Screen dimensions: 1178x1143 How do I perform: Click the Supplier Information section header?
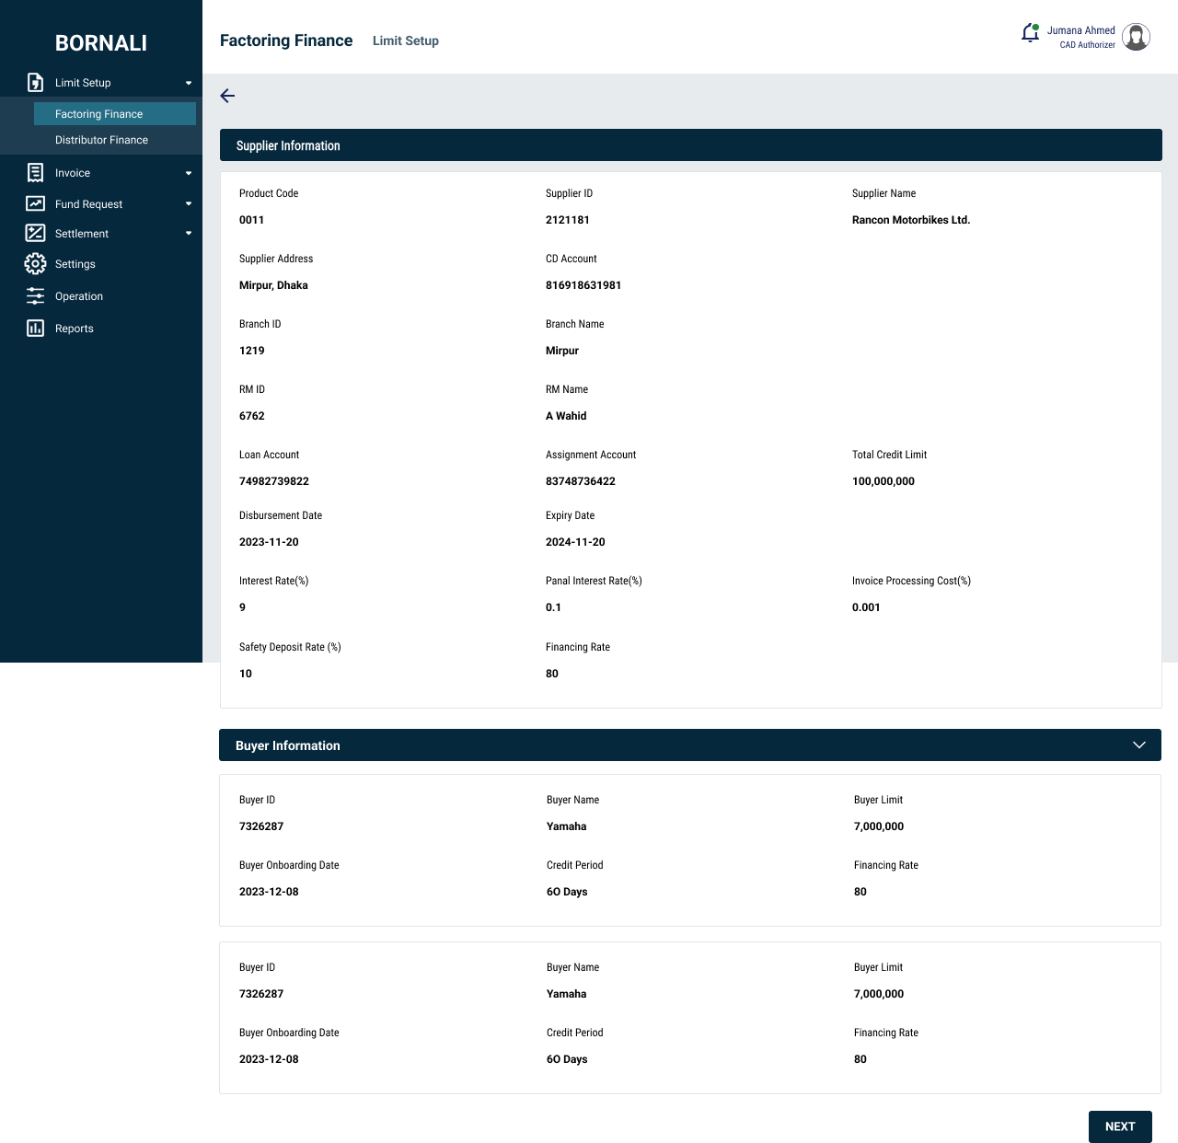(x=691, y=145)
